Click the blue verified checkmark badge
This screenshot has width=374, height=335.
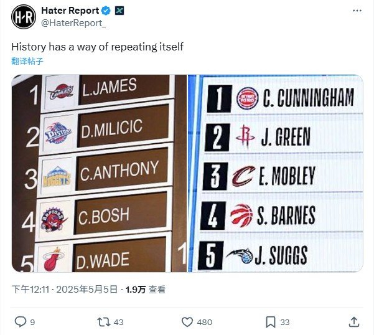106,11
